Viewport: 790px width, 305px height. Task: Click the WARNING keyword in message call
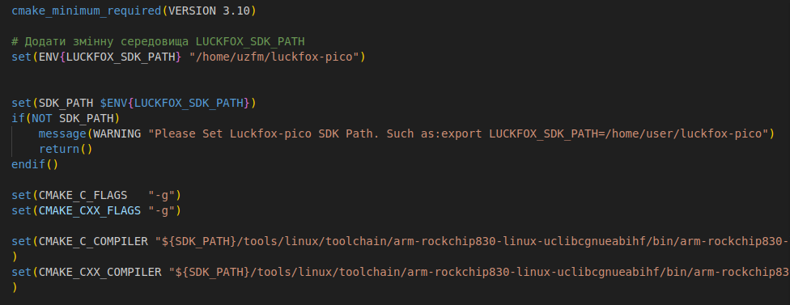[117, 133]
